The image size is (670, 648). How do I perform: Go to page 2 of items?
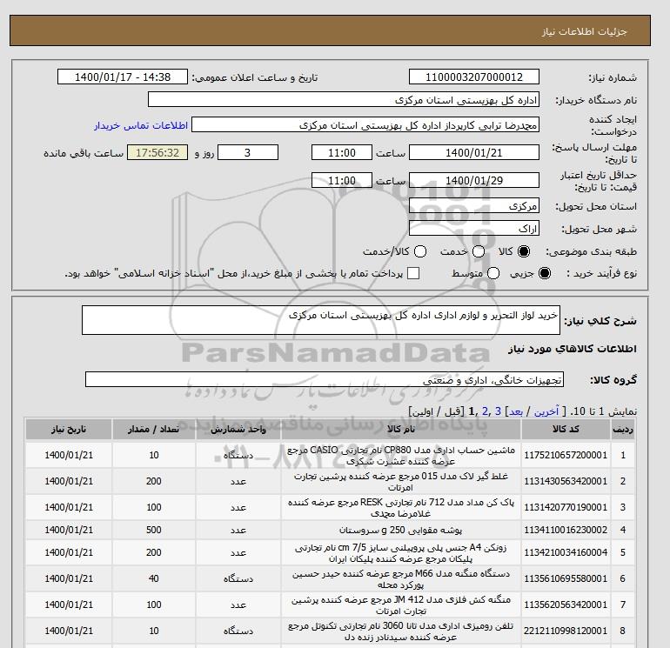point(485,411)
